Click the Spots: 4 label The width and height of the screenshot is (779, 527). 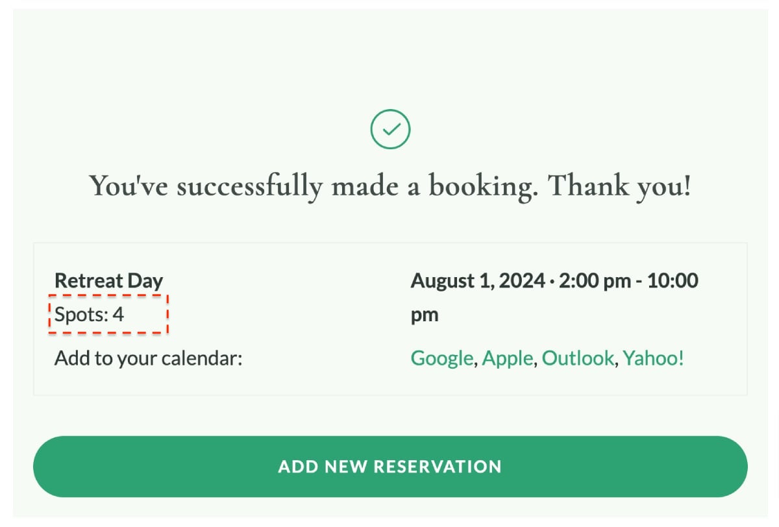pyautogui.click(x=89, y=315)
